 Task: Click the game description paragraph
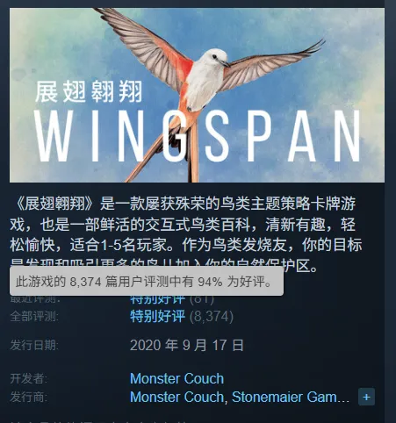click(186, 234)
